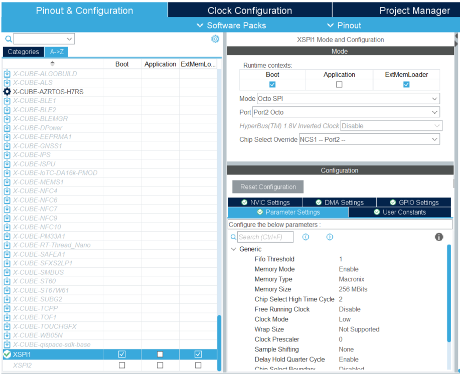Screen dimensions: 460x375
Task: Click the download icon next to X-CUBE-SMBUS
Action: (7, 272)
